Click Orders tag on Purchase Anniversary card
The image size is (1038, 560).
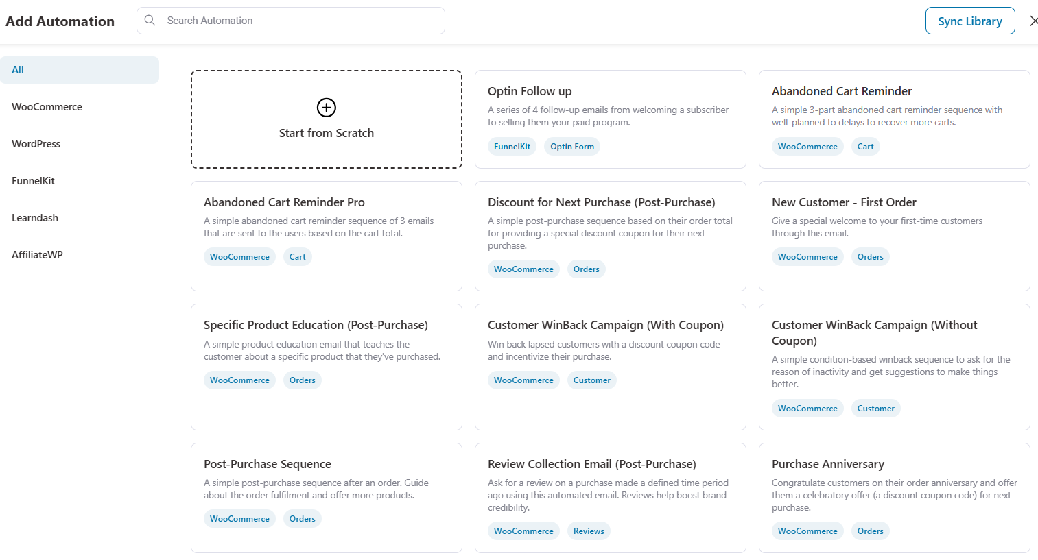871,531
